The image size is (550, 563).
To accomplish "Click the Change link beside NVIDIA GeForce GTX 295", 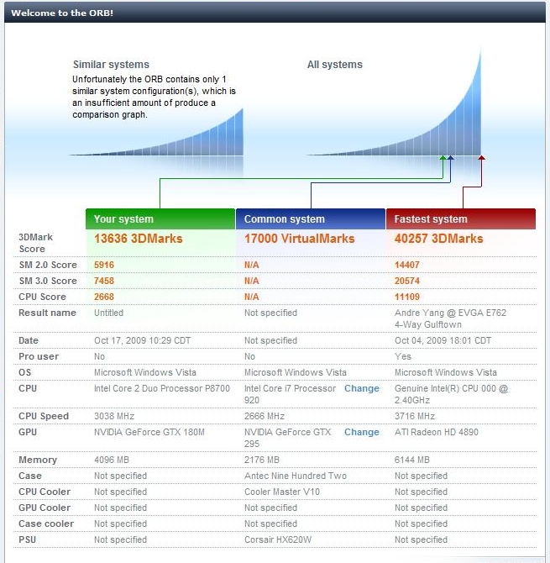I will 362,432.
